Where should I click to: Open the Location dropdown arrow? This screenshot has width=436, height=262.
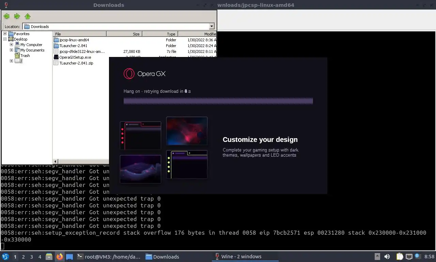tap(212, 26)
